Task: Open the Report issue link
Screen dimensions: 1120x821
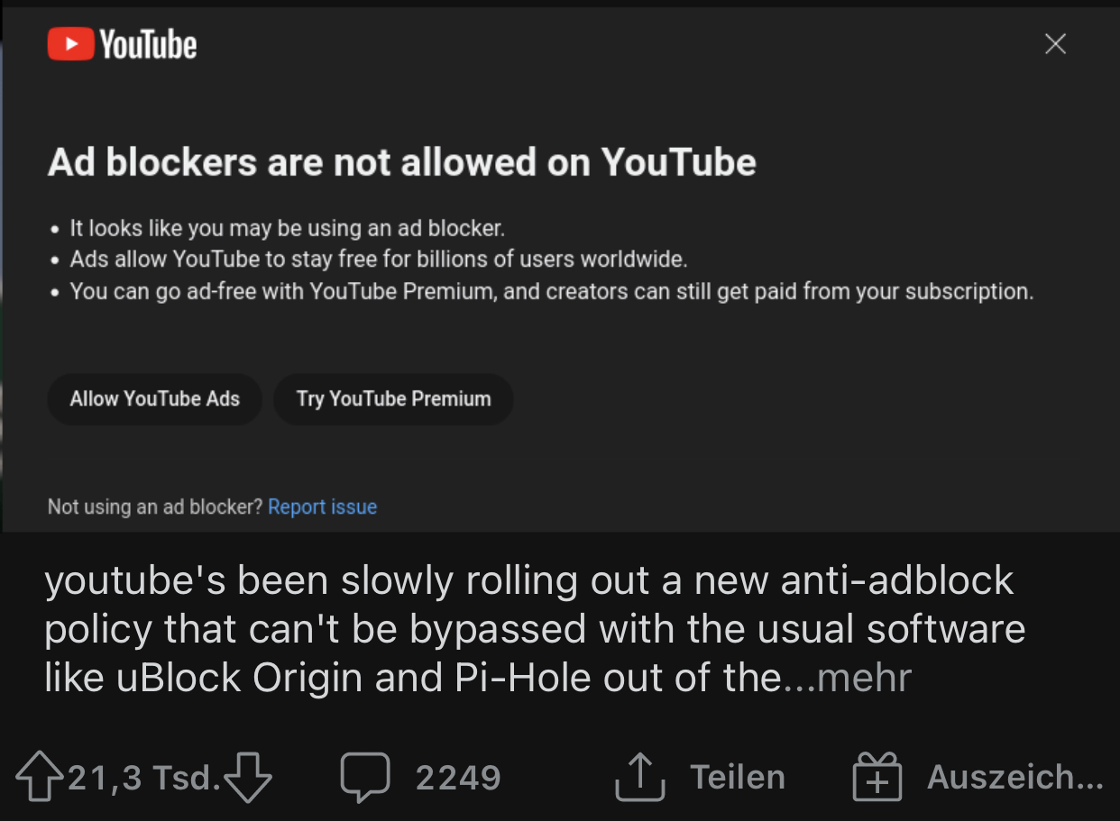Action: pos(322,506)
